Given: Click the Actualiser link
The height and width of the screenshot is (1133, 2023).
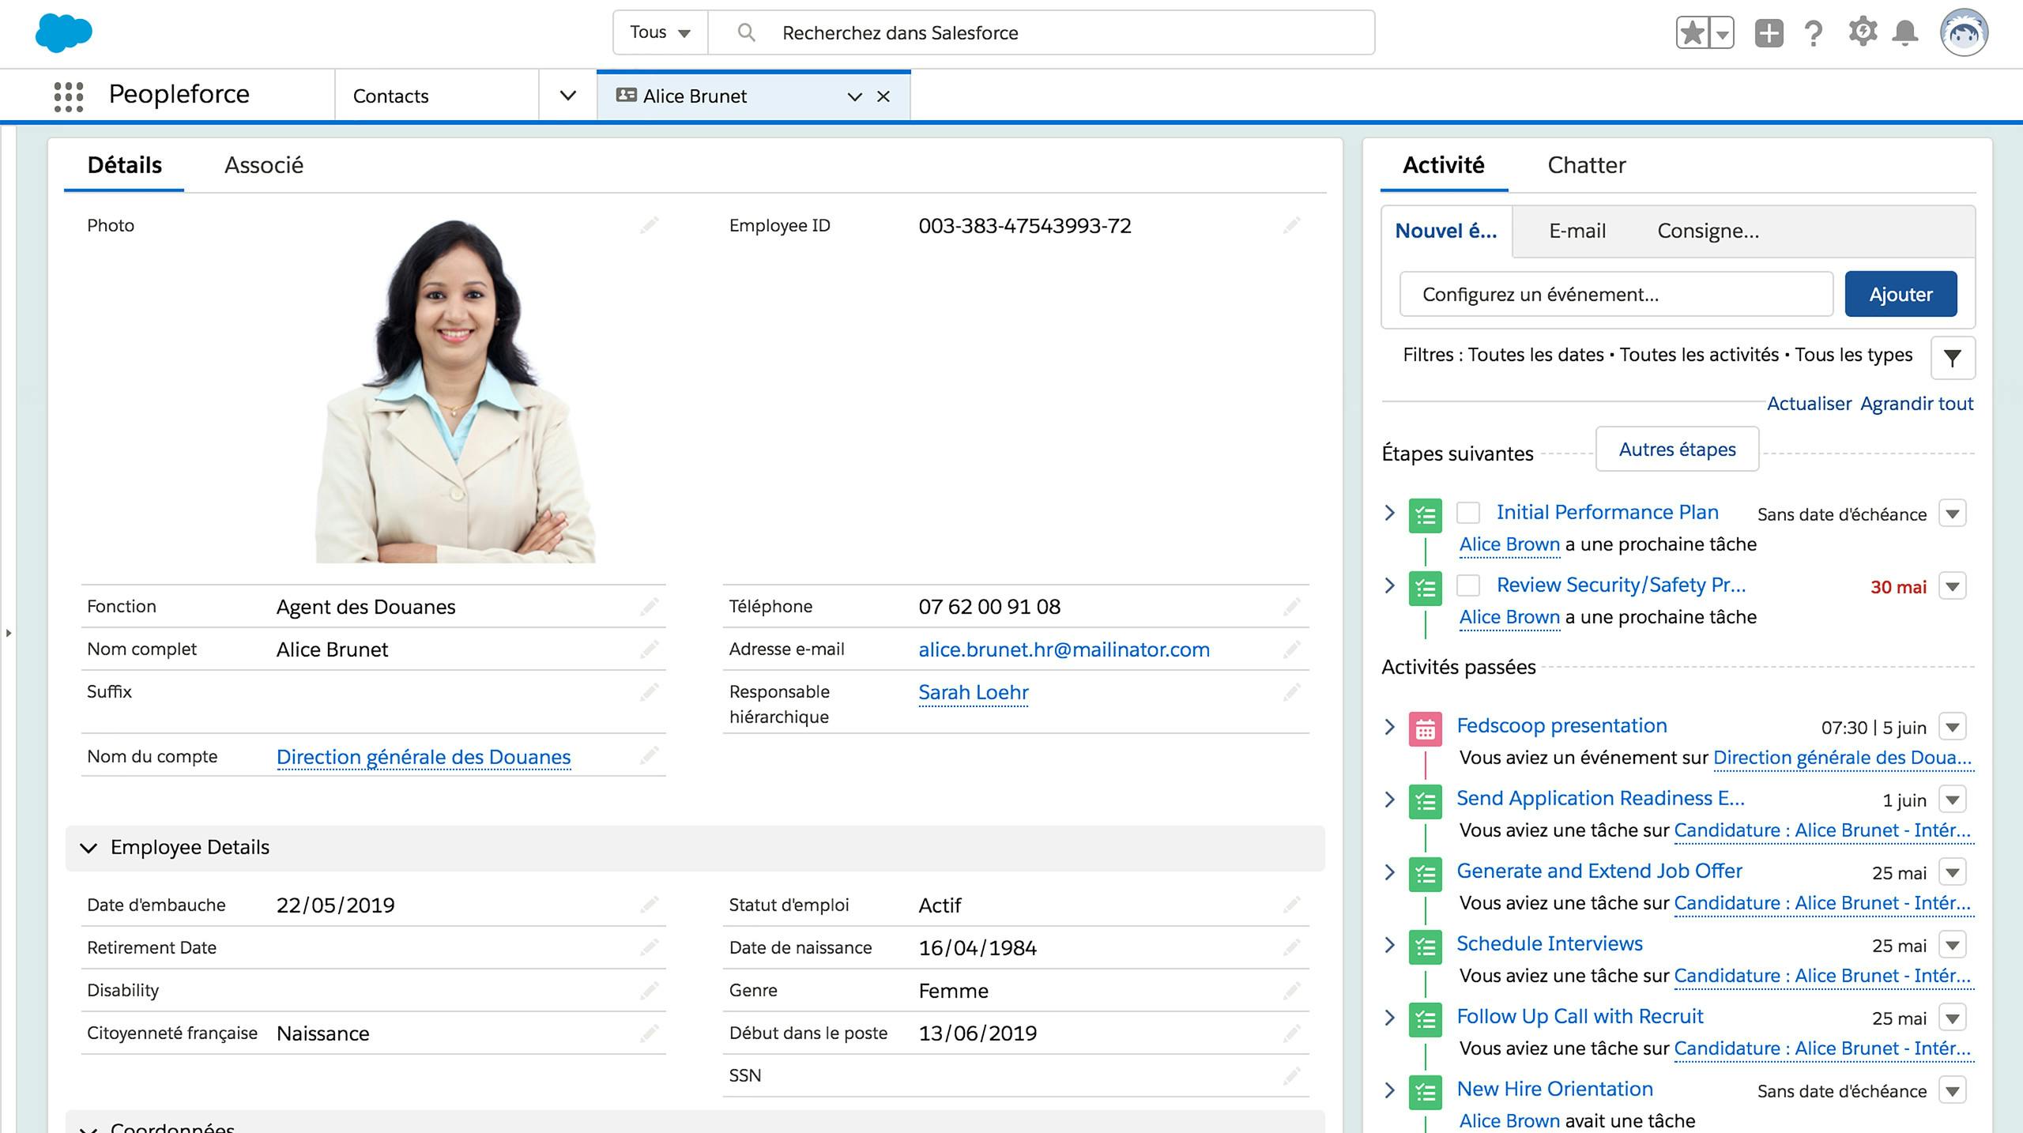Looking at the screenshot, I should 1809,404.
